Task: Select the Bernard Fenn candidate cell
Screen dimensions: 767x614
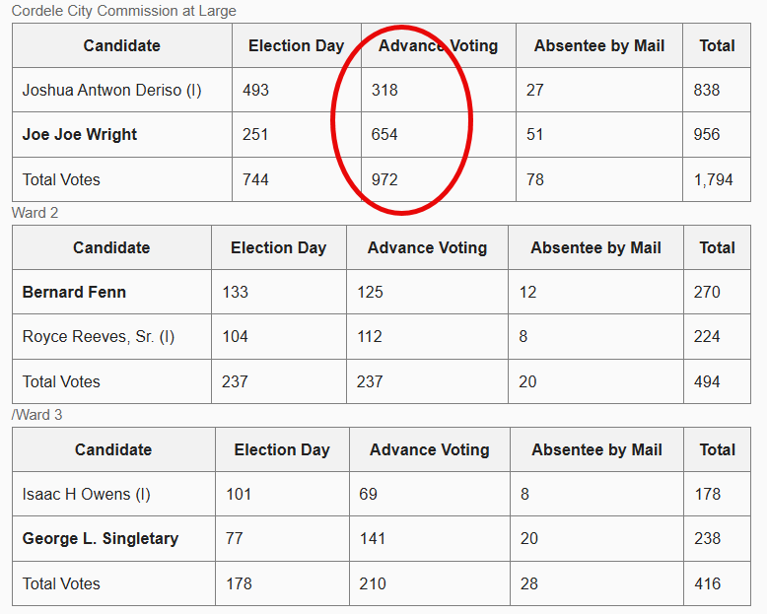Action: click(74, 292)
